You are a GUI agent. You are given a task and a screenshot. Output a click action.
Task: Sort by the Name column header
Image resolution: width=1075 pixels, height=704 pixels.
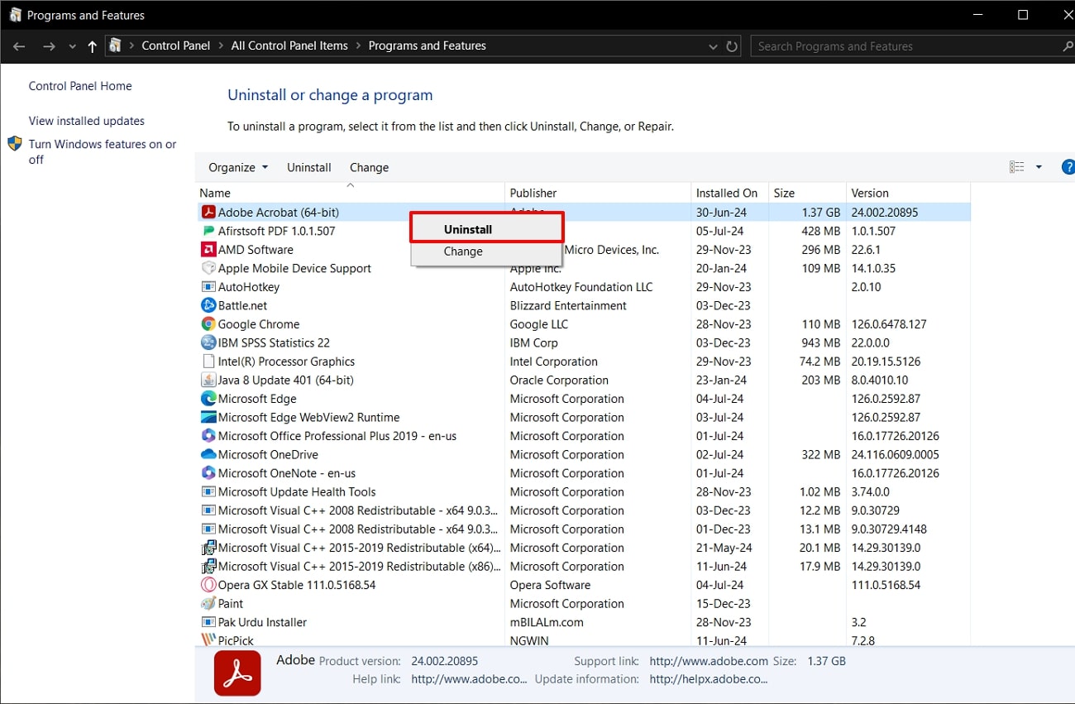point(351,193)
